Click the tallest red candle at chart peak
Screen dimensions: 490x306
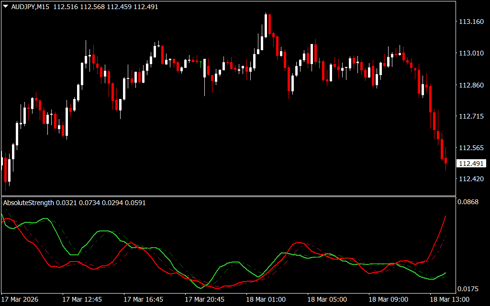click(x=270, y=24)
